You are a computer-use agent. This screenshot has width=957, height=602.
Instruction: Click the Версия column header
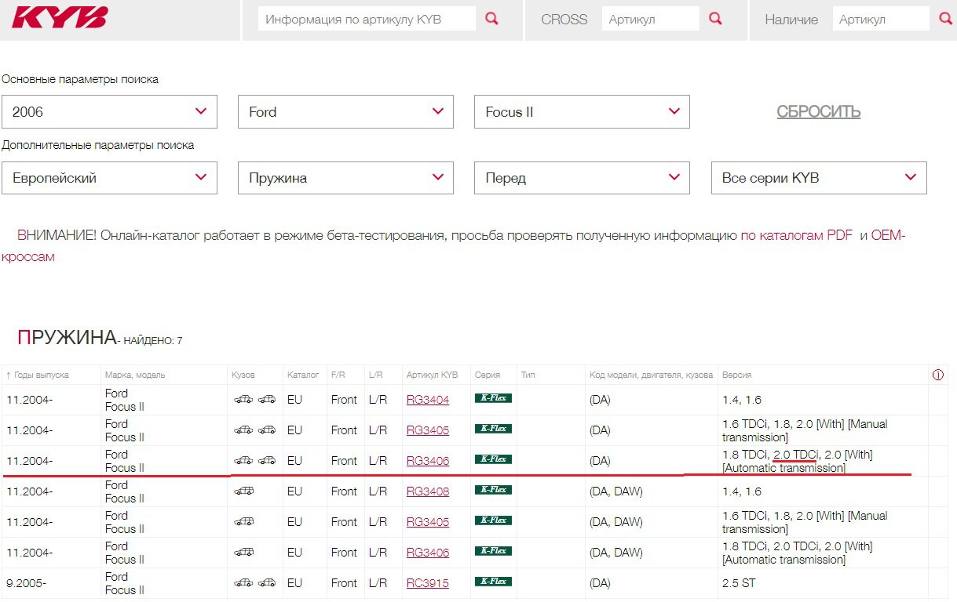click(736, 375)
